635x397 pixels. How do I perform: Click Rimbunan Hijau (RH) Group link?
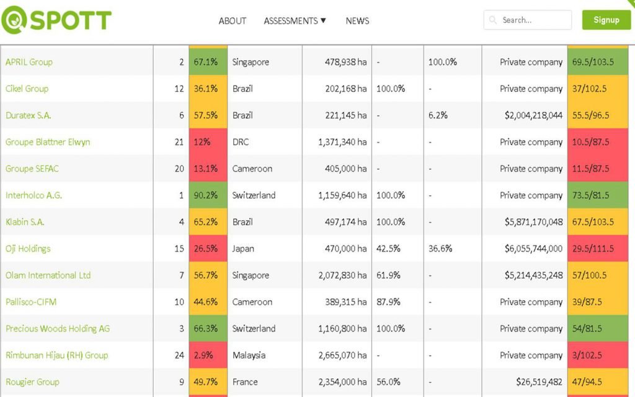click(56, 355)
